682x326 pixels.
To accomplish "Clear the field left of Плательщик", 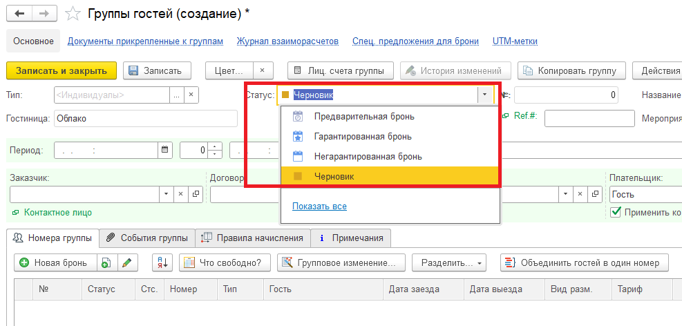I will pyautogui.click(x=580, y=194).
